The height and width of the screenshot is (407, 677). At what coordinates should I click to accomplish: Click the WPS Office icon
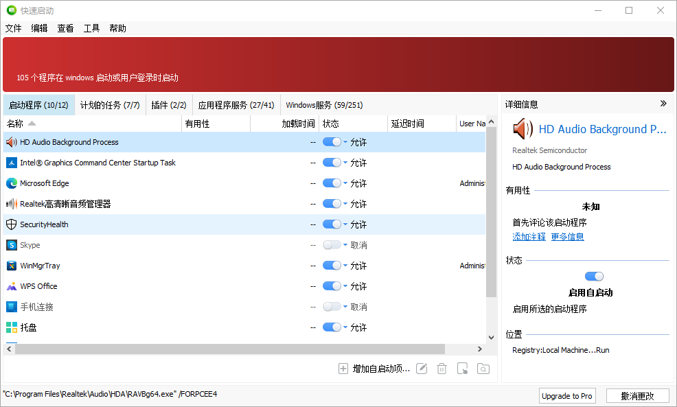(x=12, y=286)
